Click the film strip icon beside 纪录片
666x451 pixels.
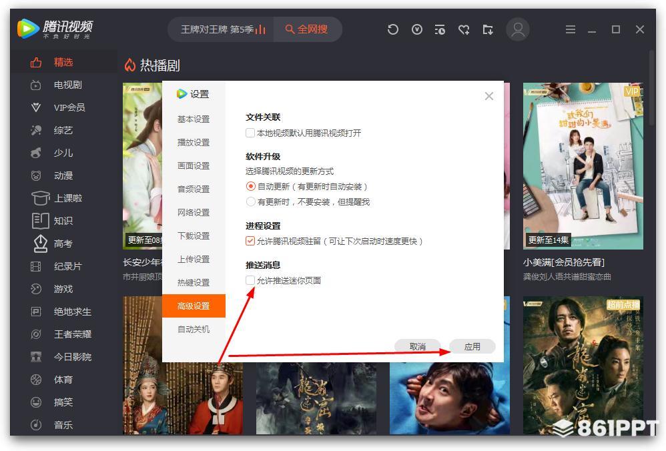coord(36,266)
